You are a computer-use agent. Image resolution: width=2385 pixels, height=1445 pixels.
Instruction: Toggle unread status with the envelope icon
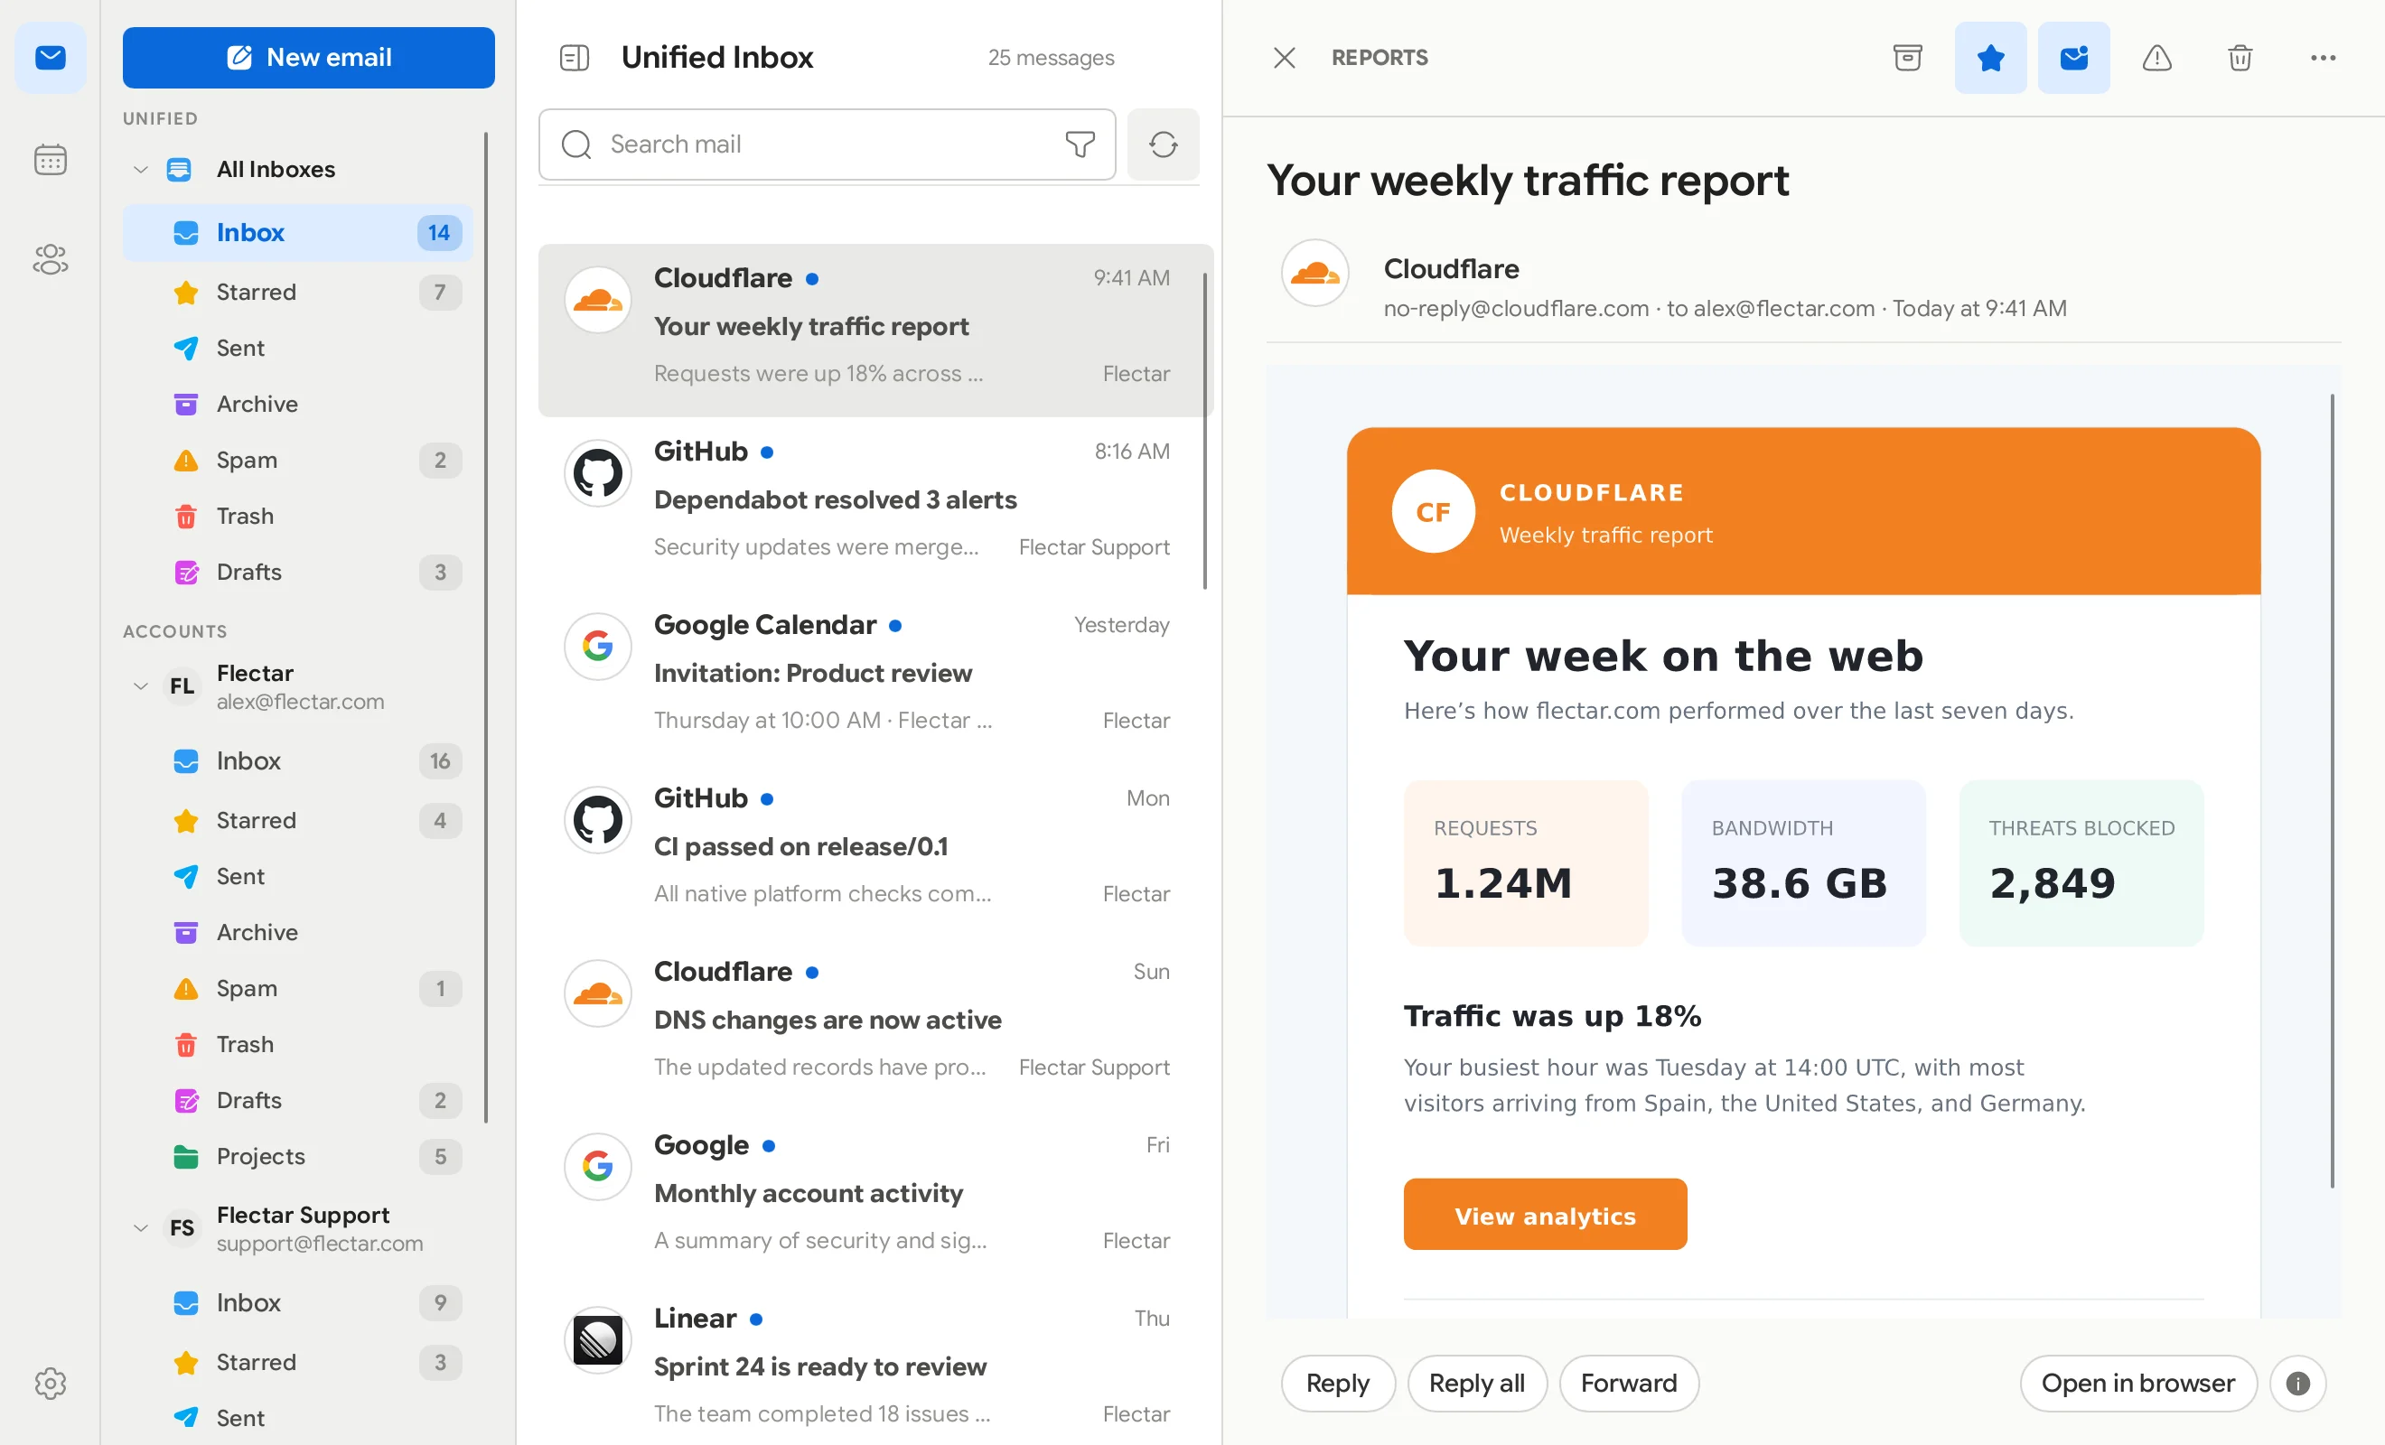[2073, 58]
